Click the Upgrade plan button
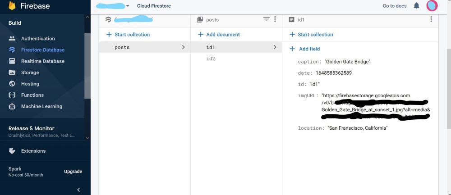Image resolution: width=451 pixels, height=195 pixels. (73, 172)
